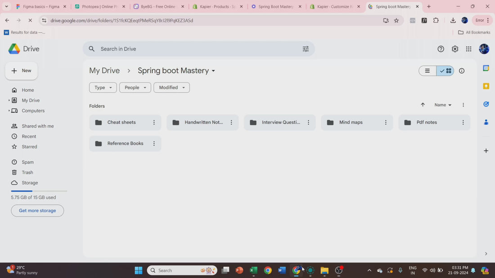Open Google Calendar side panel icon
This screenshot has height=278, width=495.
(486, 68)
